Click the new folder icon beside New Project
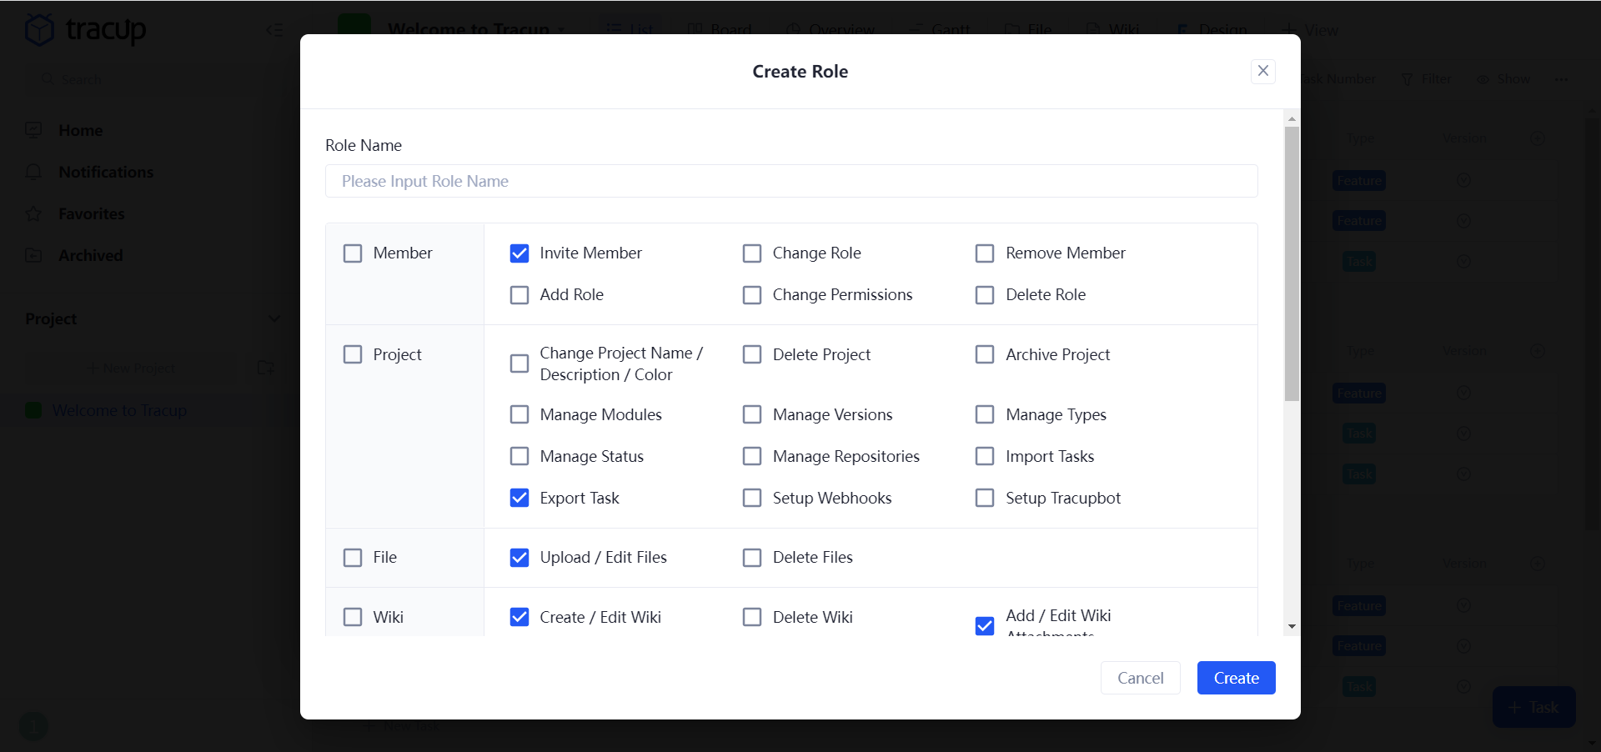The width and height of the screenshot is (1601, 752). click(265, 368)
